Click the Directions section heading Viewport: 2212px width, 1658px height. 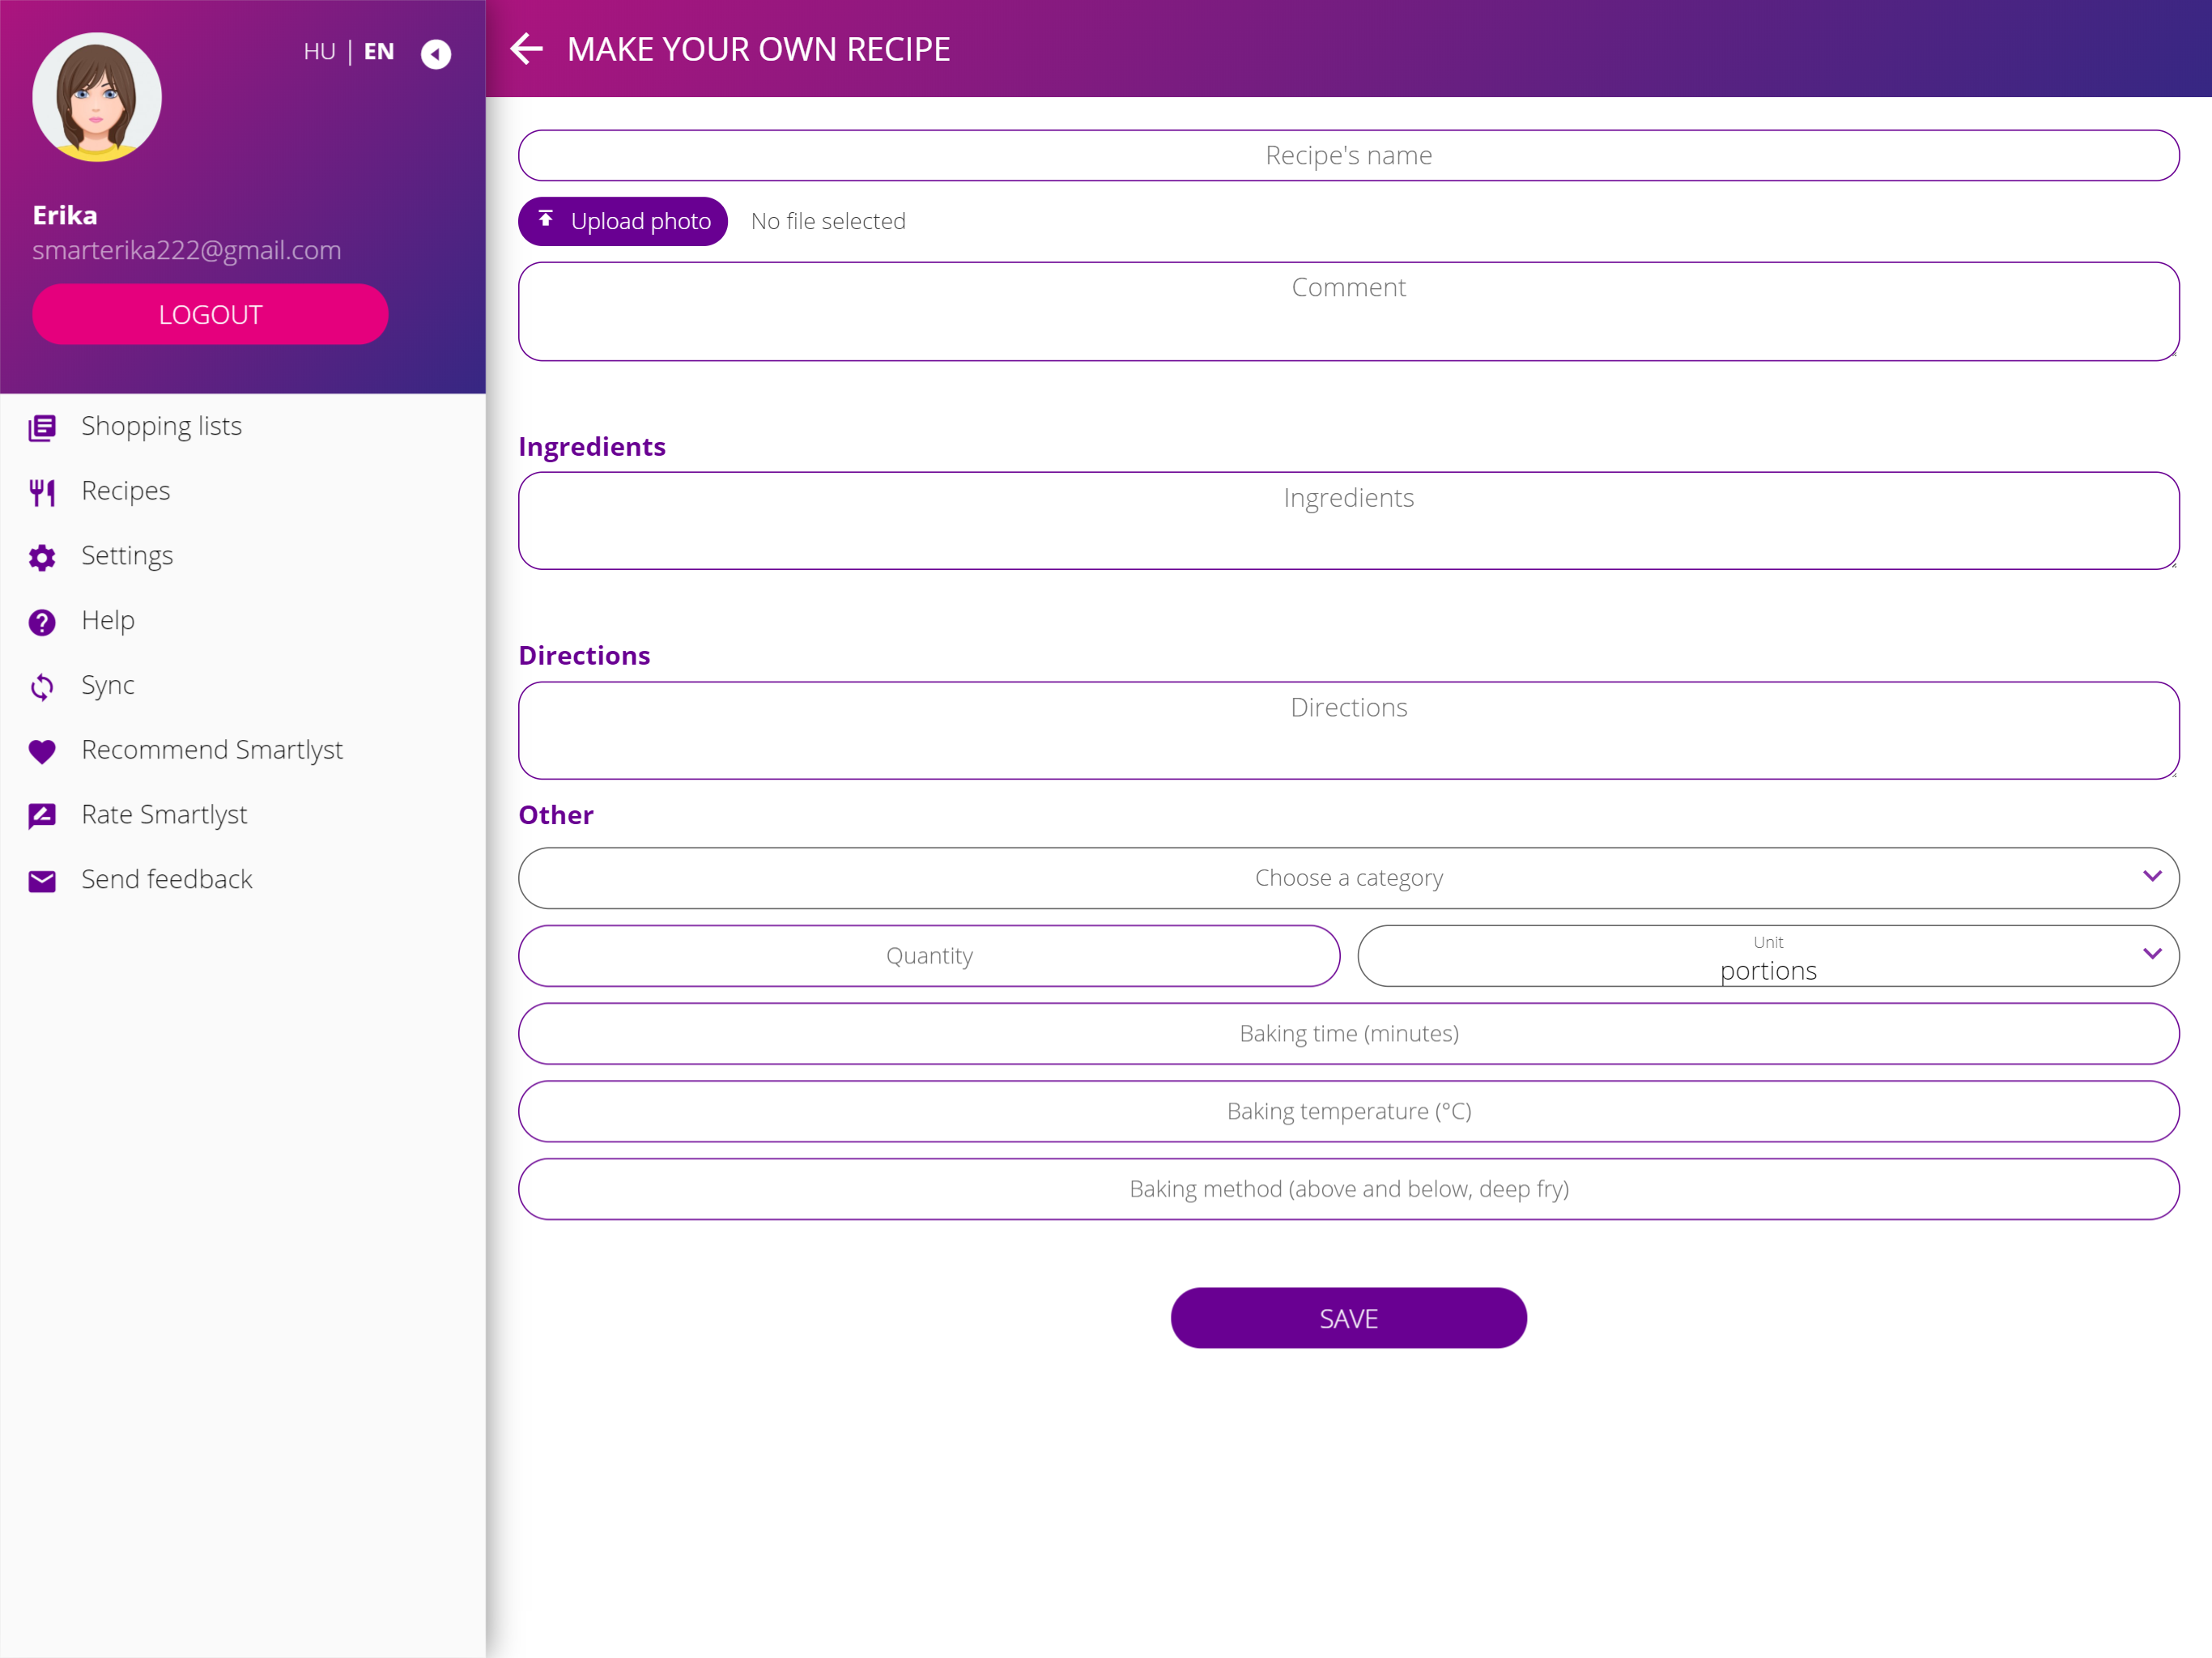click(x=585, y=655)
